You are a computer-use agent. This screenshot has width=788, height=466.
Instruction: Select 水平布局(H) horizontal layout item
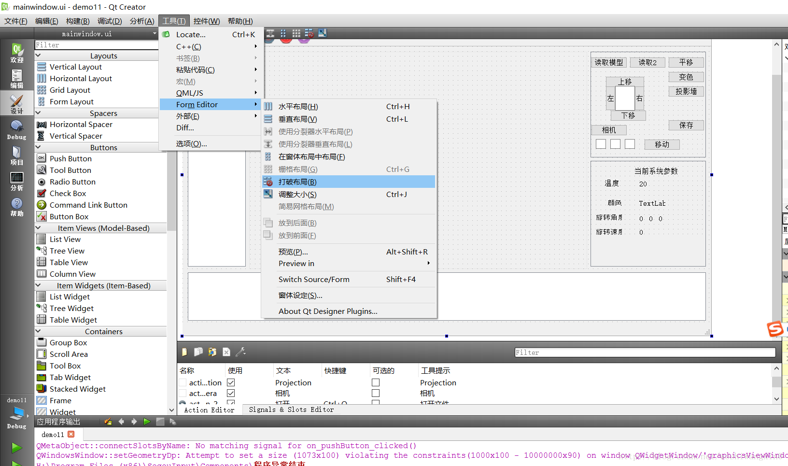click(x=348, y=106)
